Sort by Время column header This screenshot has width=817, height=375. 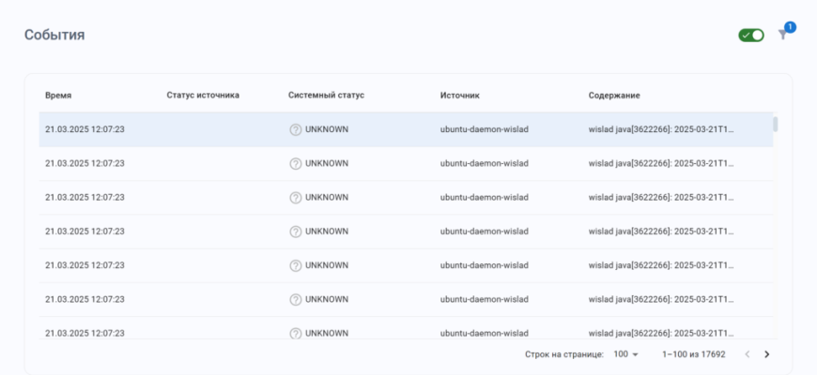58,96
